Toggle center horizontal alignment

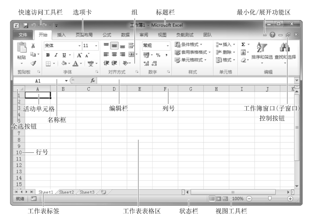(x=114, y=54)
